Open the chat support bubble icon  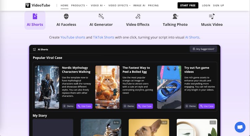tap(240, 127)
